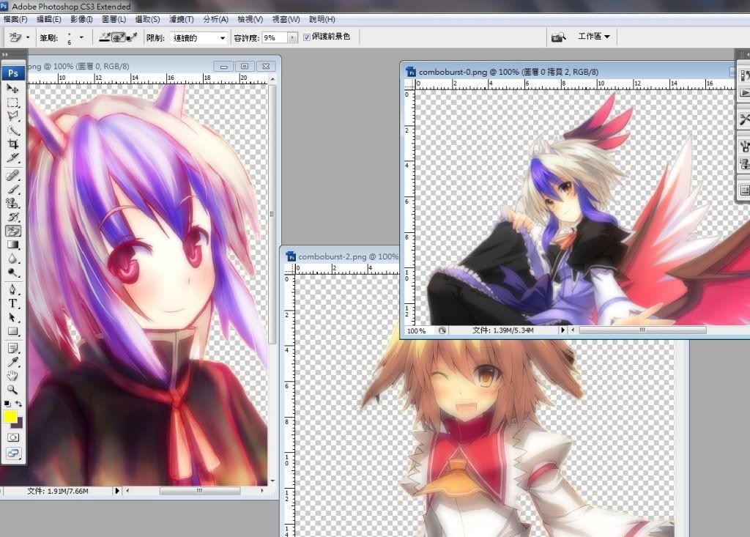Select the Rectangle shape tool
Screen dimensions: 750x537
tap(12, 331)
